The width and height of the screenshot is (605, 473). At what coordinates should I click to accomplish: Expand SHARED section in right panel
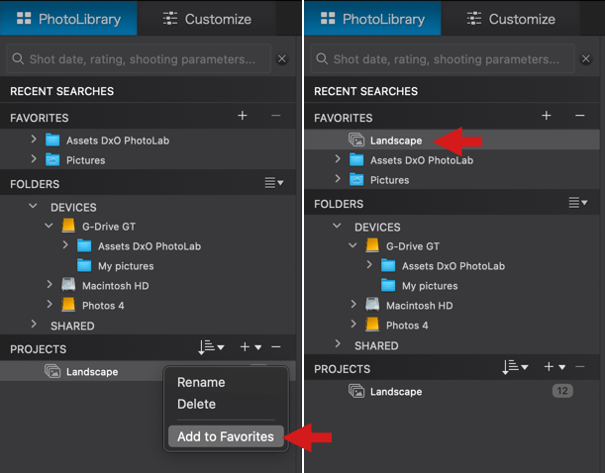tap(338, 343)
